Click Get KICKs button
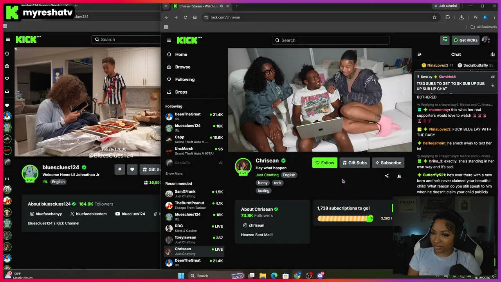501x282 pixels. pos(465,40)
